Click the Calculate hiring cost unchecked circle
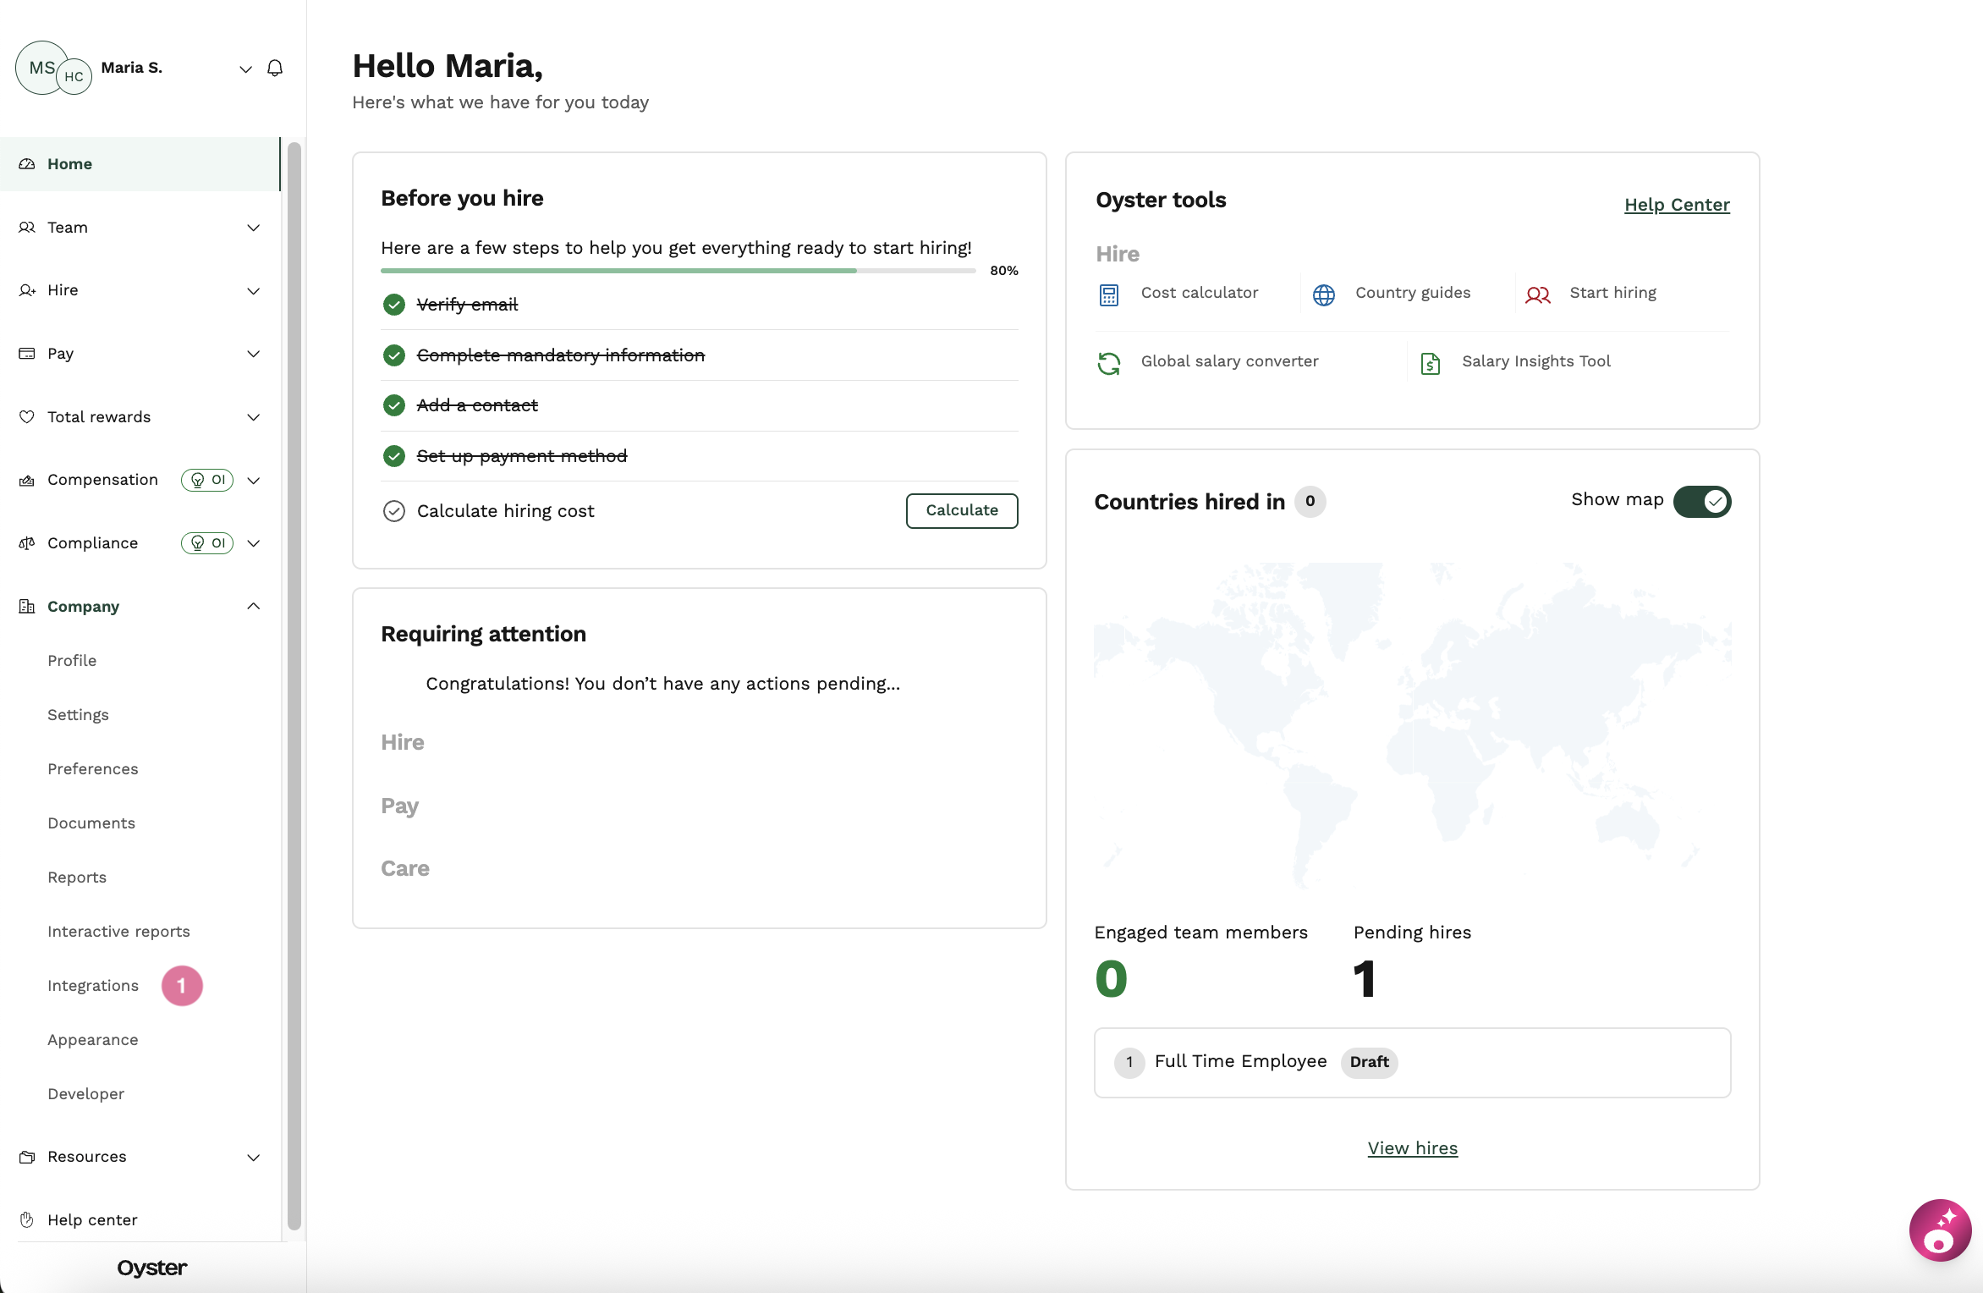1983x1293 pixels. pos(394,511)
